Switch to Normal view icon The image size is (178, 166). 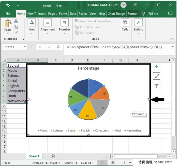(x=102, y=163)
